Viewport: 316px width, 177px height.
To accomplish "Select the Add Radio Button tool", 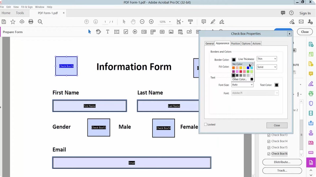I will [x=135, y=32].
